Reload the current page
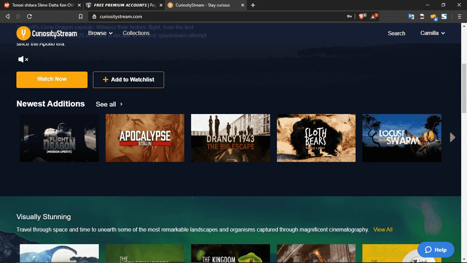This screenshot has width=467, height=263. point(29,16)
